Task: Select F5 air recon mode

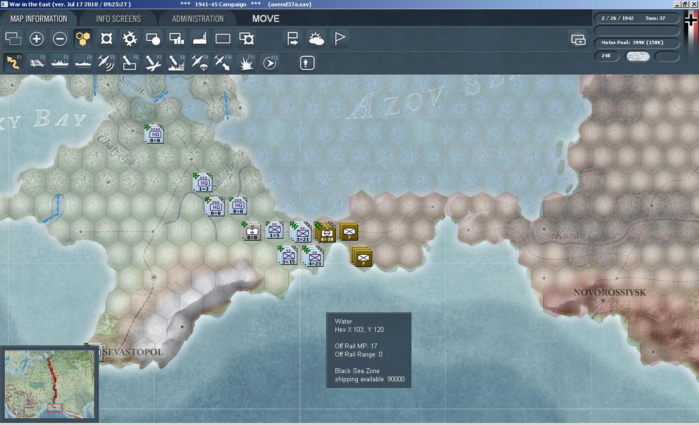Action: pos(106,62)
